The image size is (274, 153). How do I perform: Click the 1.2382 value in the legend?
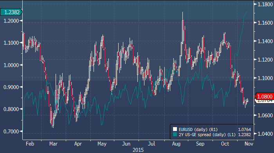245,135
